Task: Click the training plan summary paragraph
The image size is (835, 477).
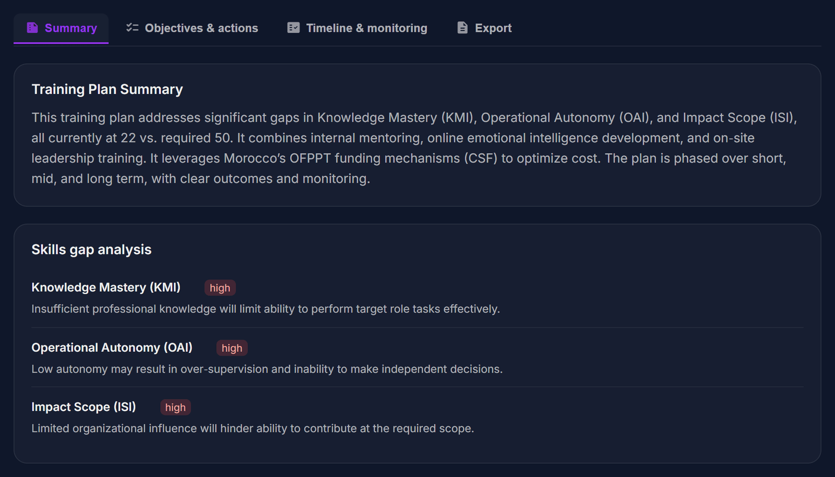Action: [x=414, y=148]
